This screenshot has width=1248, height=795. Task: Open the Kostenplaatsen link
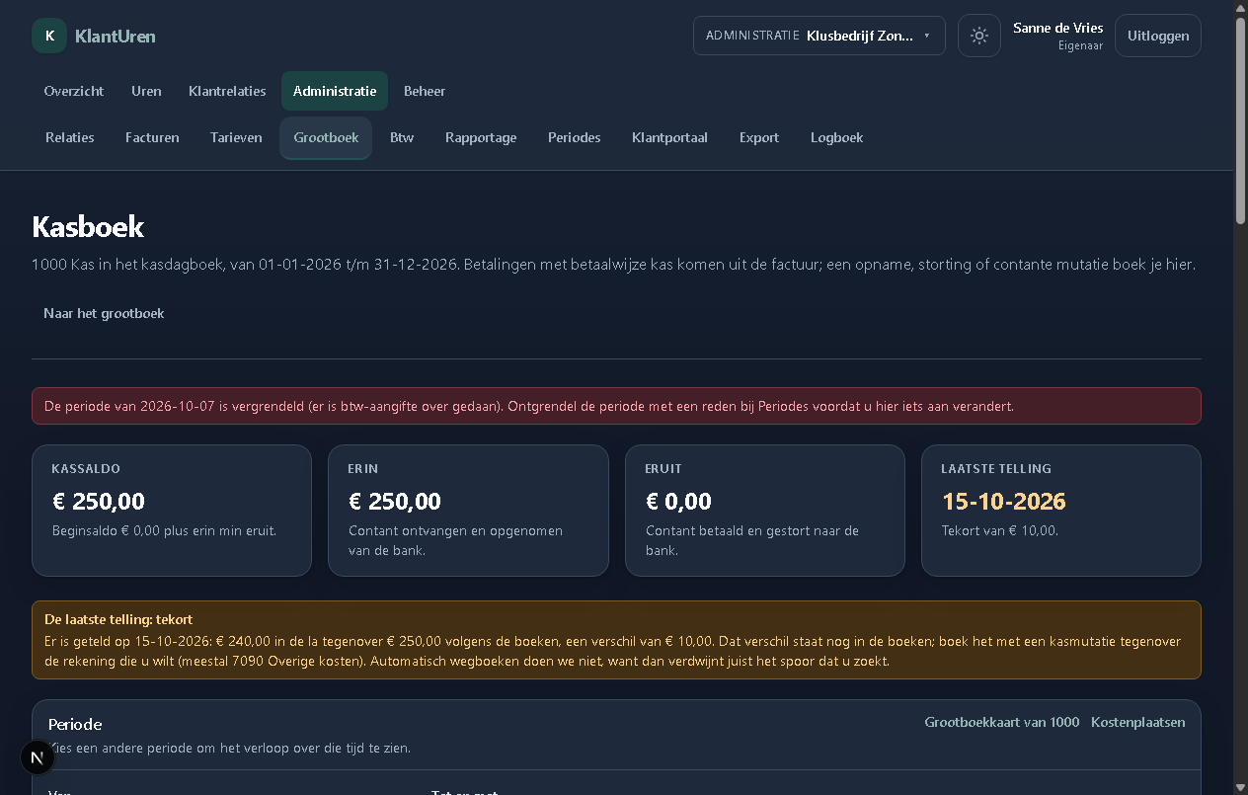point(1138,722)
